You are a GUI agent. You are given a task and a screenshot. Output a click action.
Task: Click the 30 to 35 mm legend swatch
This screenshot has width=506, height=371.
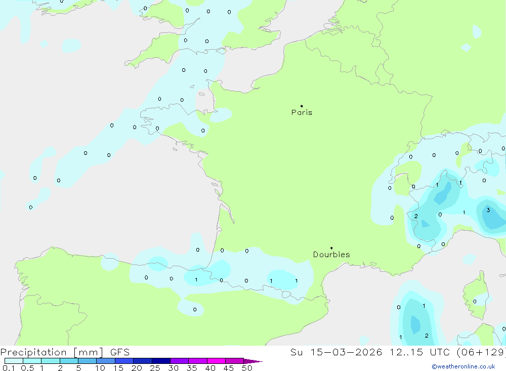(180, 361)
